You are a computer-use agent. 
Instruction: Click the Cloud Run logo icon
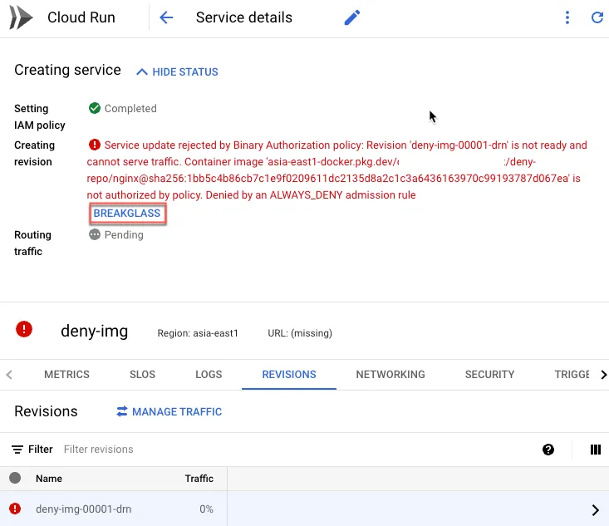coord(21,17)
